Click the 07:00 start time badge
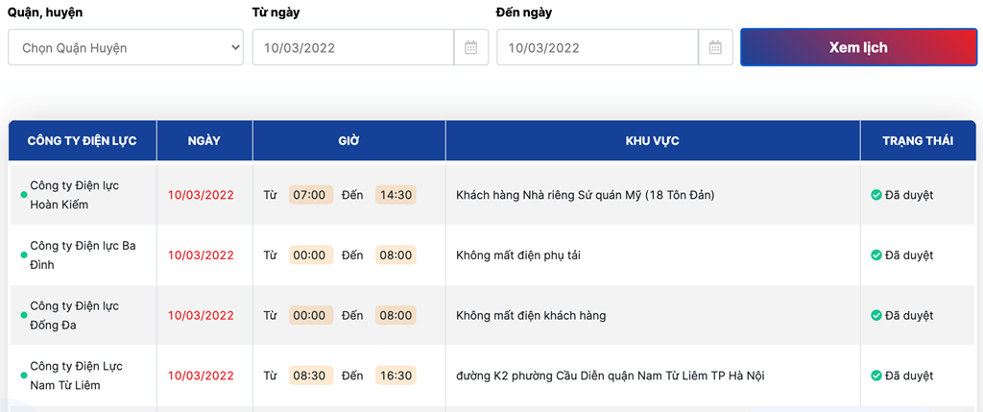This screenshot has width=983, height=412. [x=310, y=195]
